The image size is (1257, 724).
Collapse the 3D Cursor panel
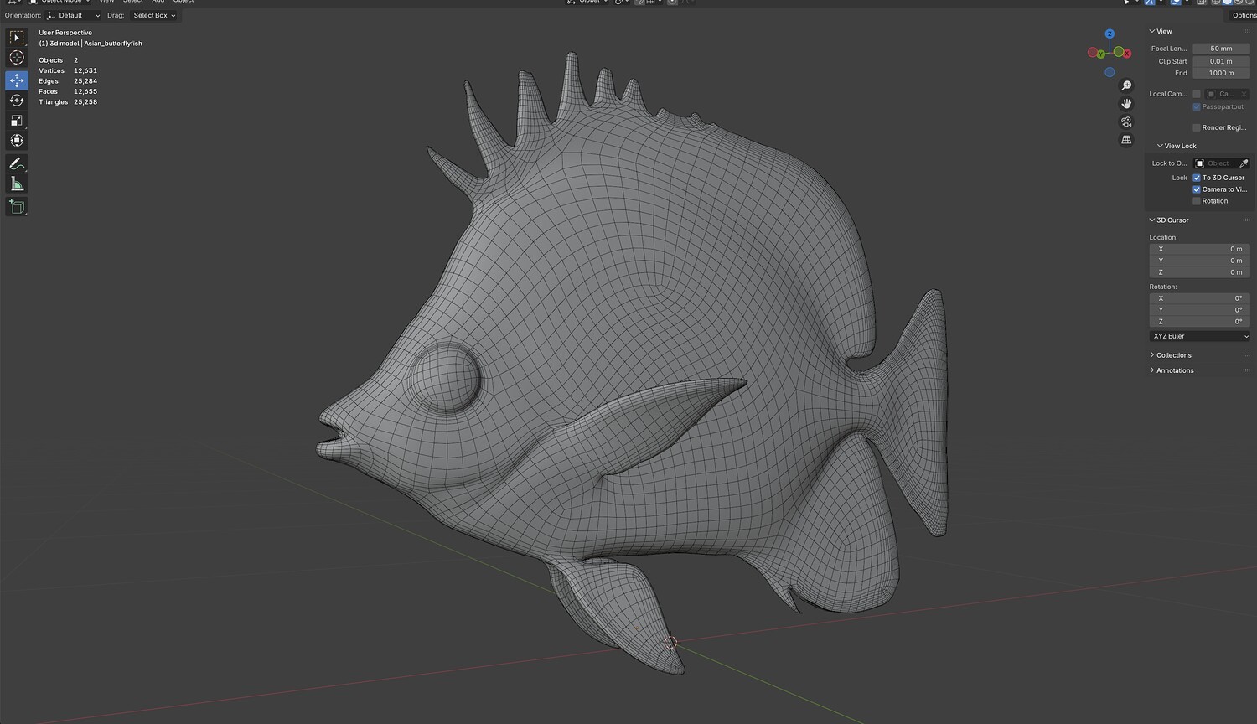click(x=1152, y=220)
